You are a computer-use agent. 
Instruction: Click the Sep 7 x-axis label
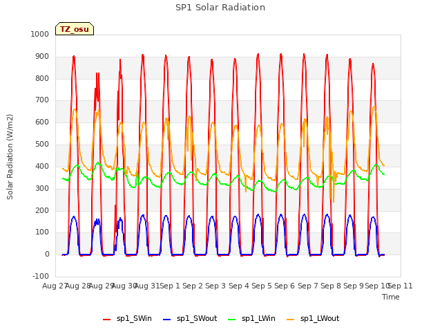point(308,286)
